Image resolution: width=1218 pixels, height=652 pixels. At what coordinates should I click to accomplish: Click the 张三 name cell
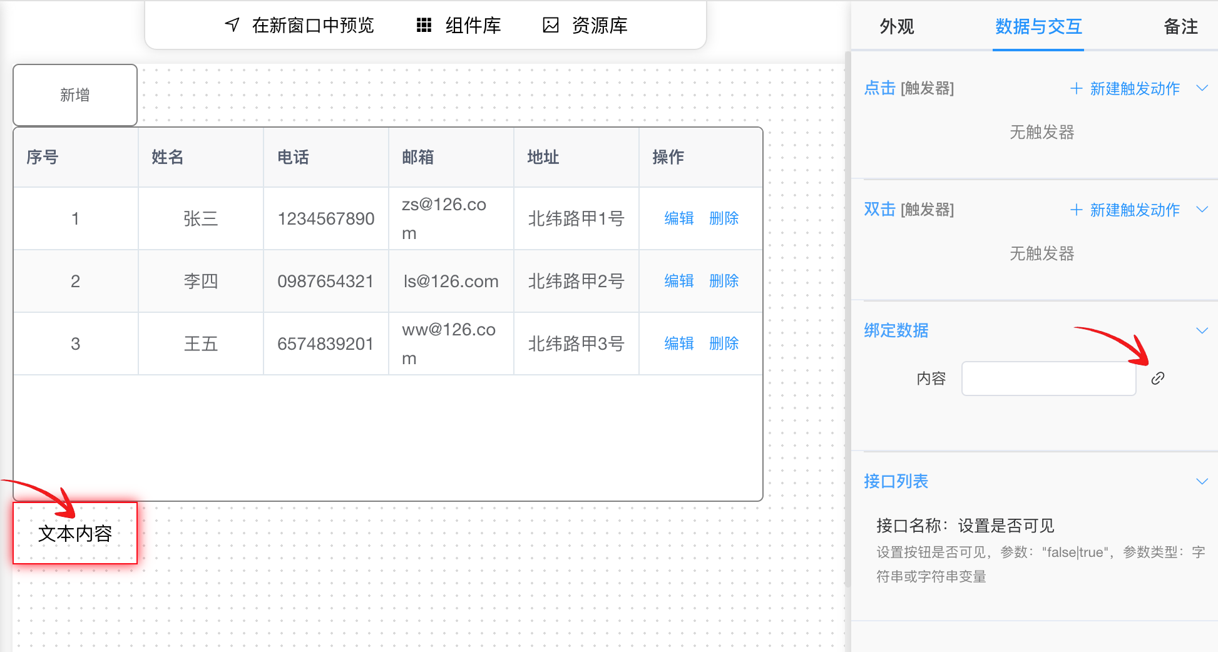pos(201,218)
